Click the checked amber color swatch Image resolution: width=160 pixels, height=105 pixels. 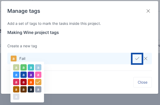tap(38, 82)
